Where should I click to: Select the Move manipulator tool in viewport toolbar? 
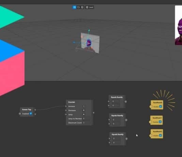coord(74,7)
